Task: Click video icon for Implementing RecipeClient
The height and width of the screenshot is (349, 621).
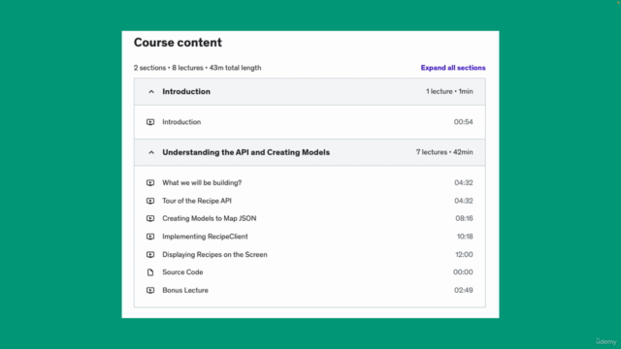Action: pyautogui.click(x=150, y=237)
